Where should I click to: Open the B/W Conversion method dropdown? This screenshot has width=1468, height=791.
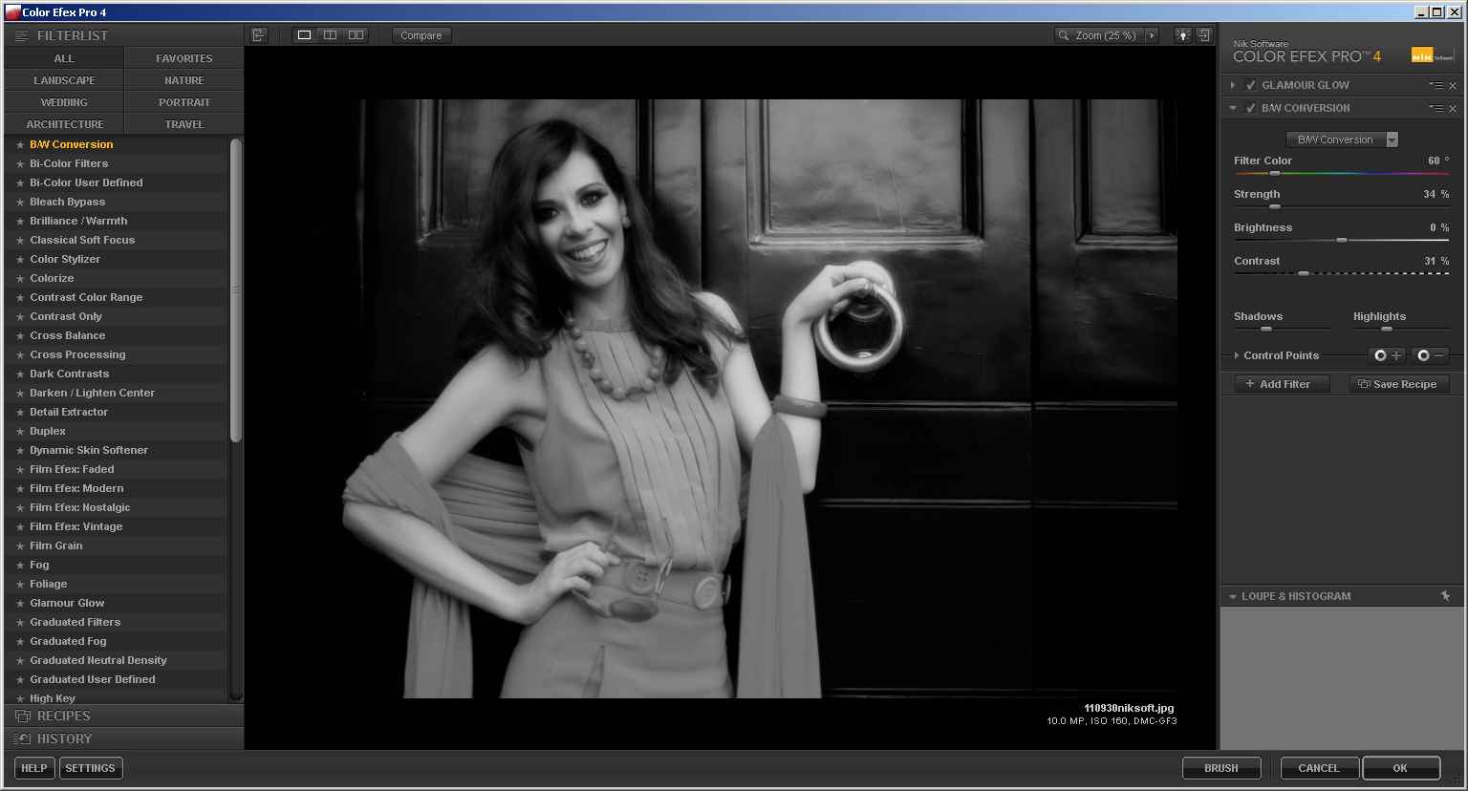click(x=1342, y=139)
